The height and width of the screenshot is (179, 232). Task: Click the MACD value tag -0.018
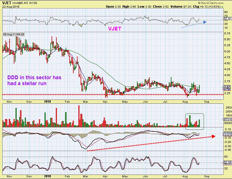[228, 134]
